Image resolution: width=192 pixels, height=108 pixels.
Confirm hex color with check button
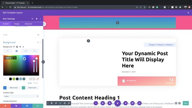click(x=15, y=58)
